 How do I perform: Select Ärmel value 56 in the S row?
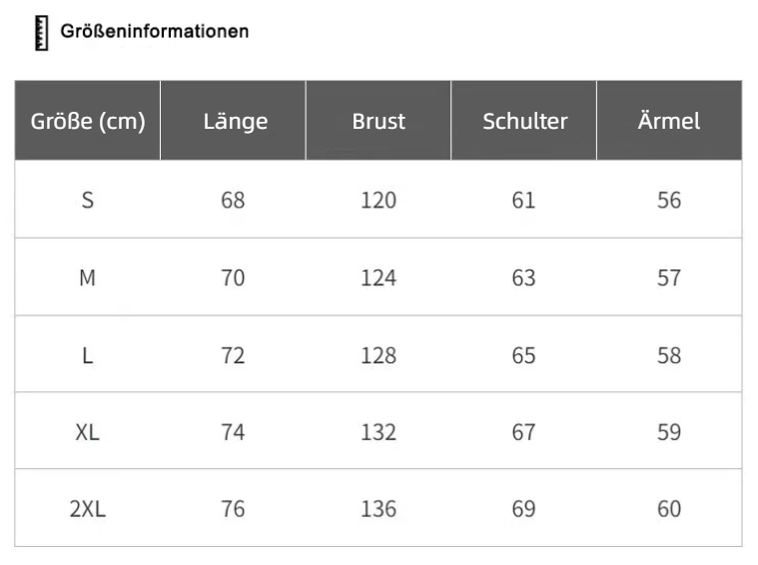(x=669, y=201)
